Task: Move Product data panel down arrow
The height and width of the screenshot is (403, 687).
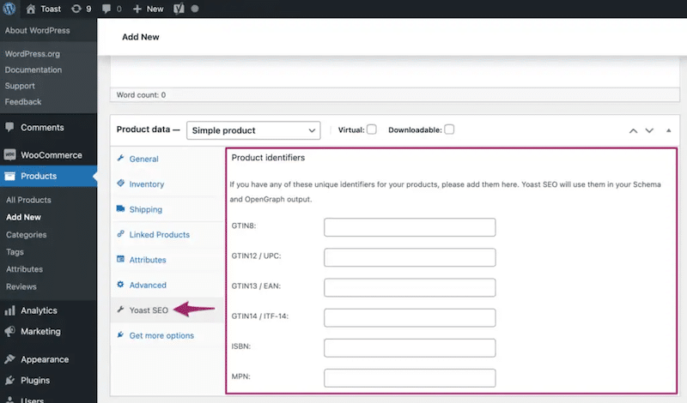Action: 650,131
